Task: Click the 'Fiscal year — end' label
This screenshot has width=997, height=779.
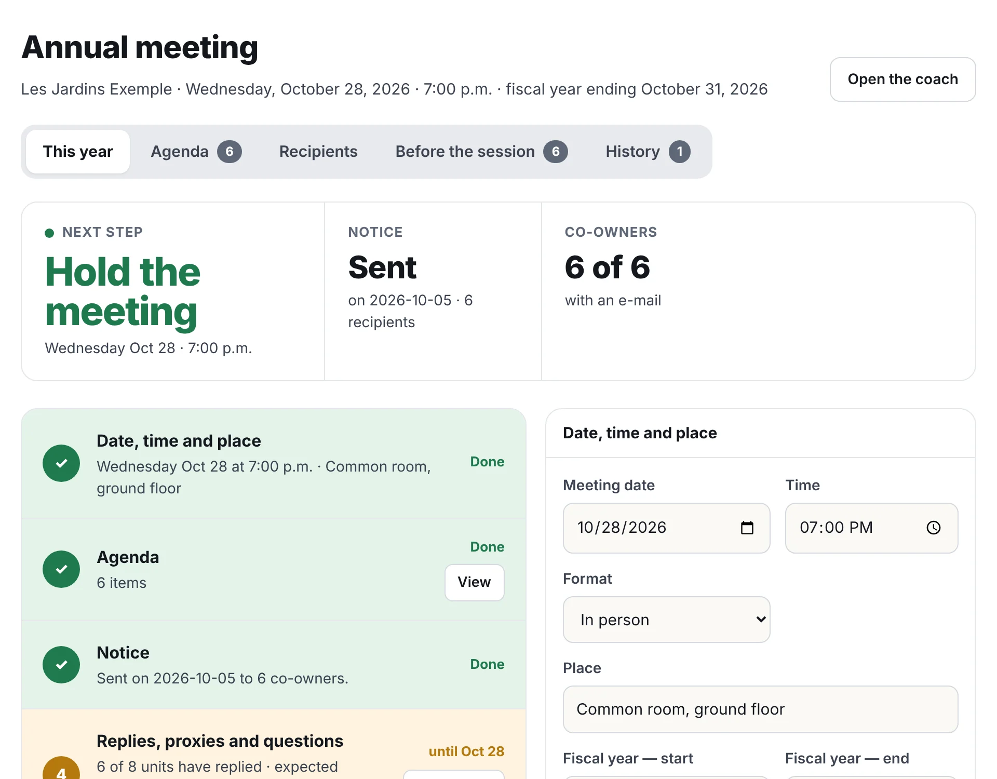Action: (x=847, y=758)
